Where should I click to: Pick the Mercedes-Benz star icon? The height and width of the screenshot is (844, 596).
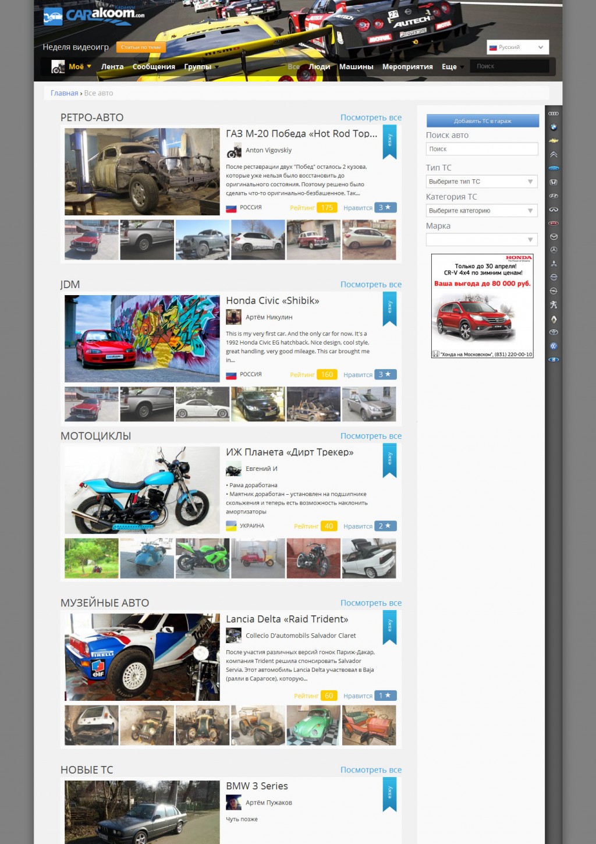tap(554, 250)
